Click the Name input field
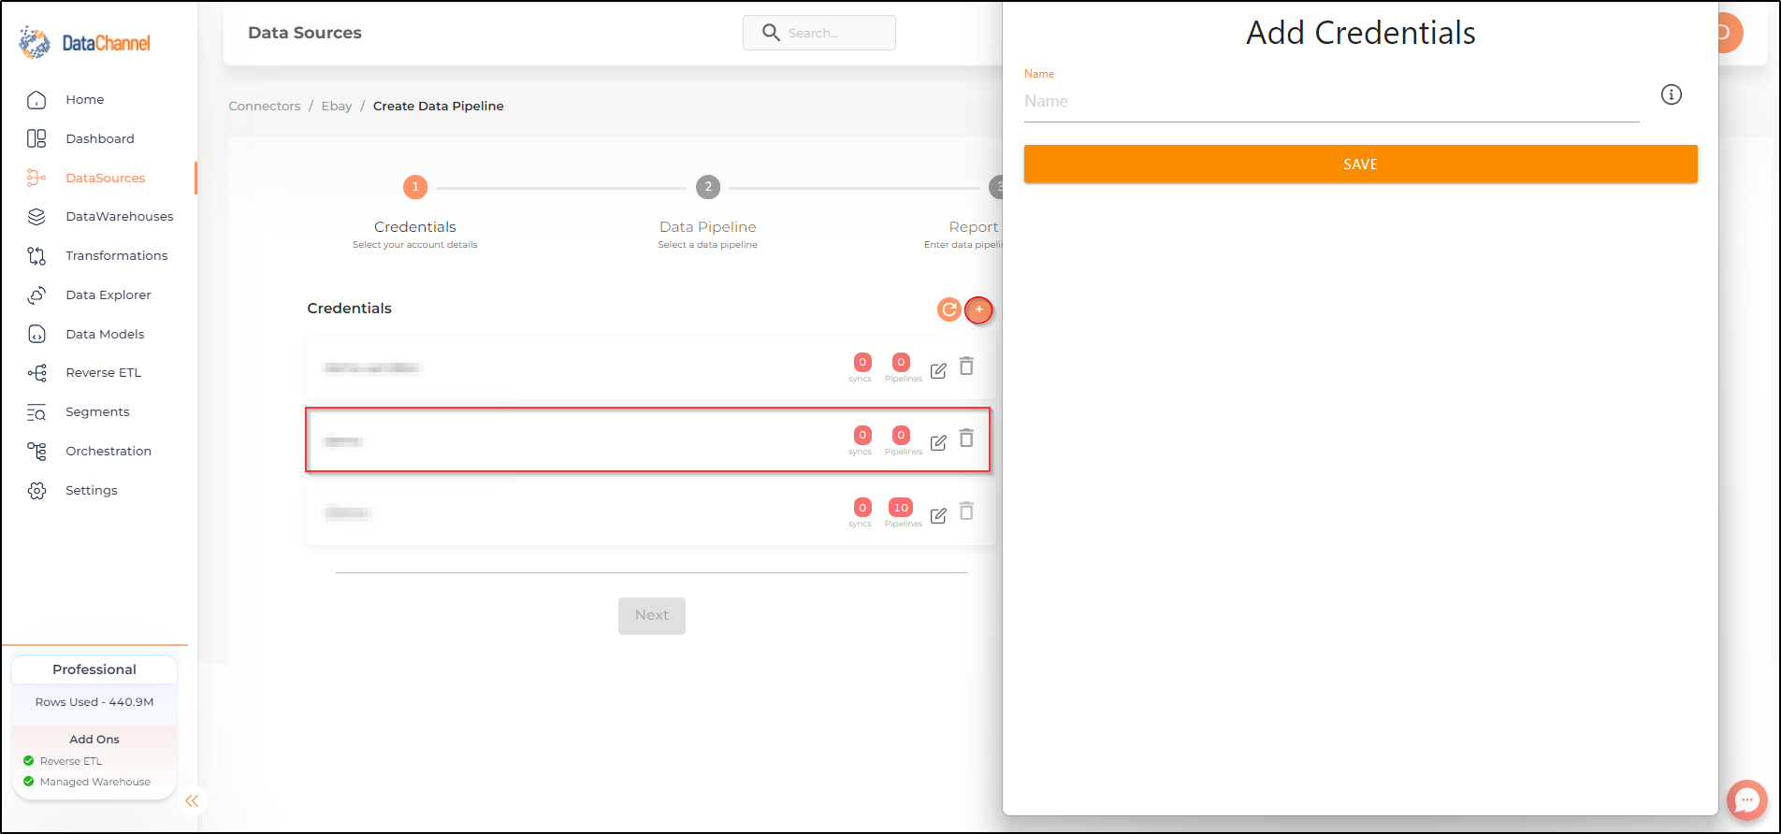The height and width of the screenshot is (834, 1781). (1331, 101)
